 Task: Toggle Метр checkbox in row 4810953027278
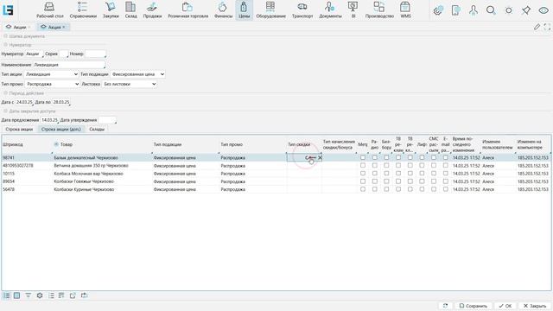coord(363,165)
